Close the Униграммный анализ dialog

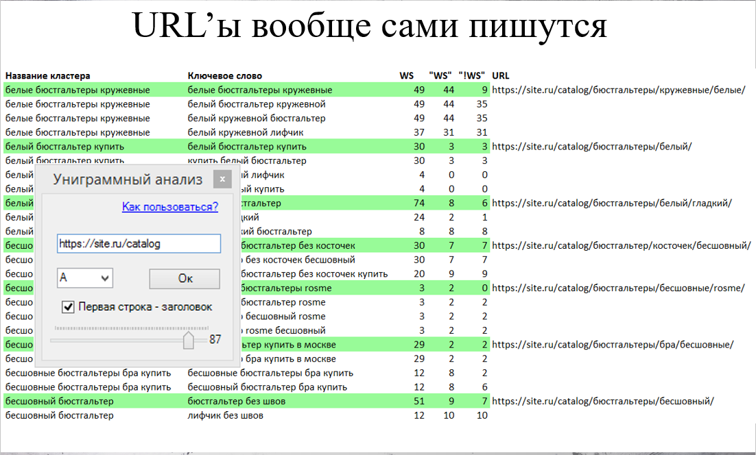tap(222, 179)
